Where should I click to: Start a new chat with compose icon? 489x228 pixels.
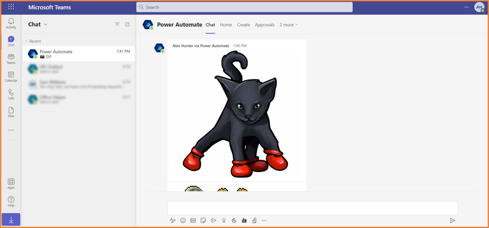point(127,24)
